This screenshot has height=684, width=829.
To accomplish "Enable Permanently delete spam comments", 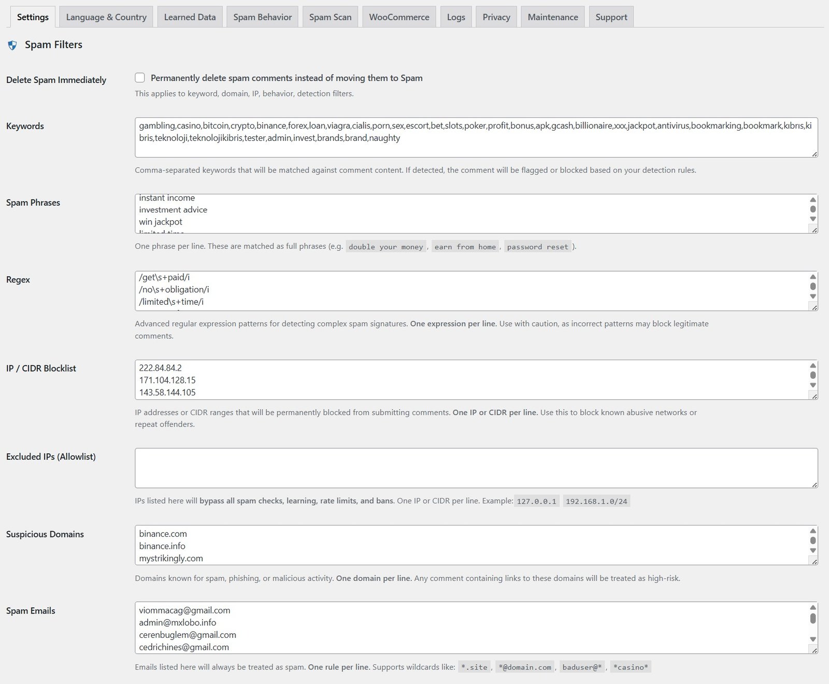I will (x=139, y=78).
